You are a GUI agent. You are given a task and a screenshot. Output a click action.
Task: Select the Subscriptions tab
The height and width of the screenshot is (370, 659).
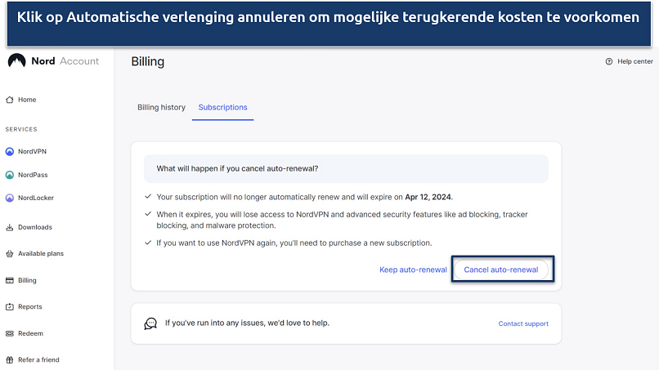pos(222,108)
